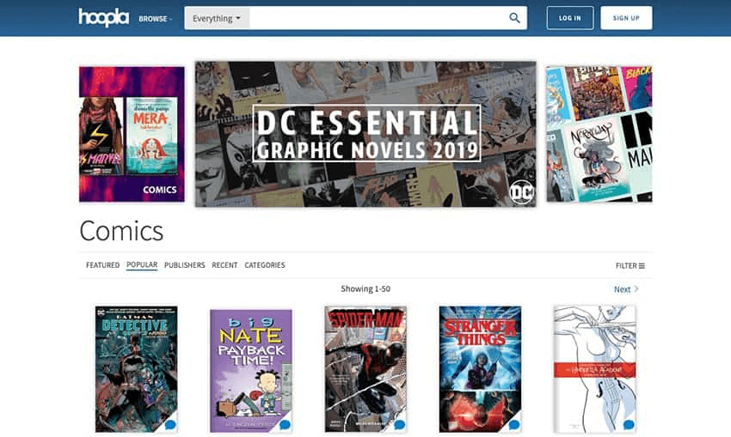Image resolution: width=731 pixels, height=437 pixels.
Task: Click the speech bubble badge on Batman Detective
Action: pyautogui.click(x=170, y=425)
